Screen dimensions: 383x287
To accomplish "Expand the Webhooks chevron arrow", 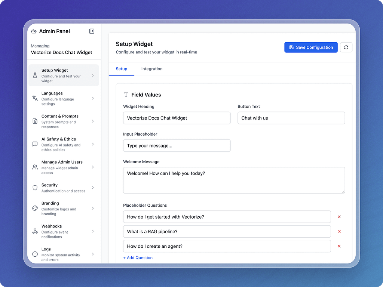I will coord(93,231).
